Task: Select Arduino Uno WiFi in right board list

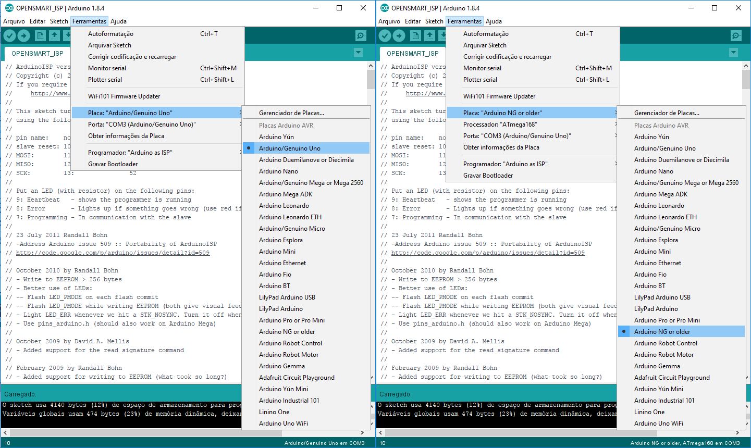Action: 681,423
